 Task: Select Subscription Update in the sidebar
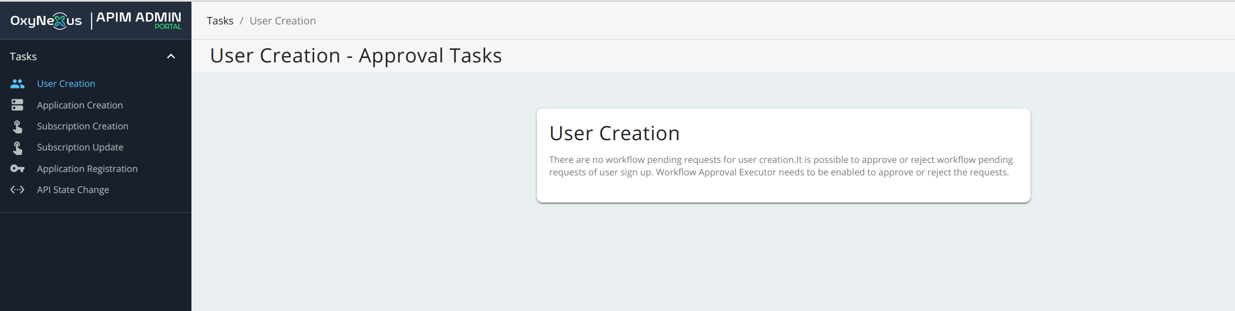(80, 147)
